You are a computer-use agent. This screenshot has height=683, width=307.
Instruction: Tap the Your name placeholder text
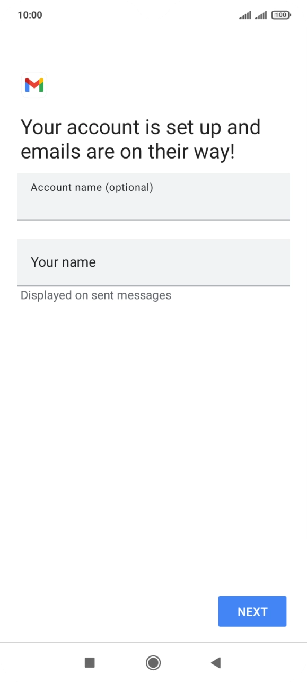[63, 262]
